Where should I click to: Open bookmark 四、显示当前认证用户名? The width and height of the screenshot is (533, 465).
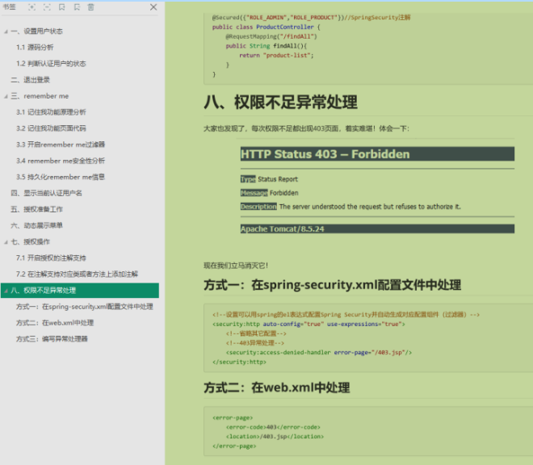46,193
